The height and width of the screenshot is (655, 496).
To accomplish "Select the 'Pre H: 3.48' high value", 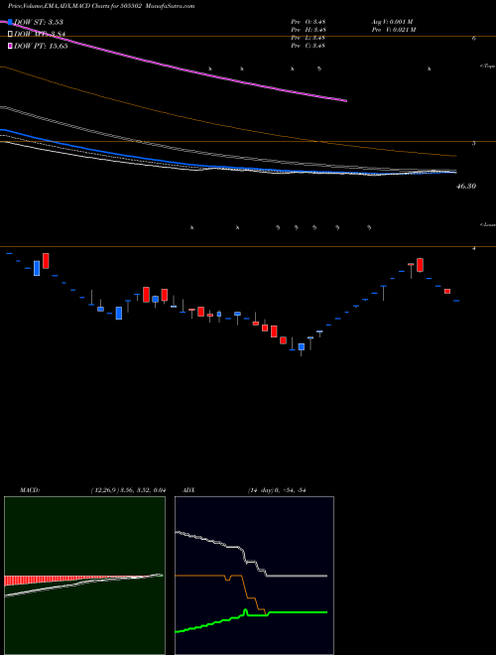I will pos(309,30).
